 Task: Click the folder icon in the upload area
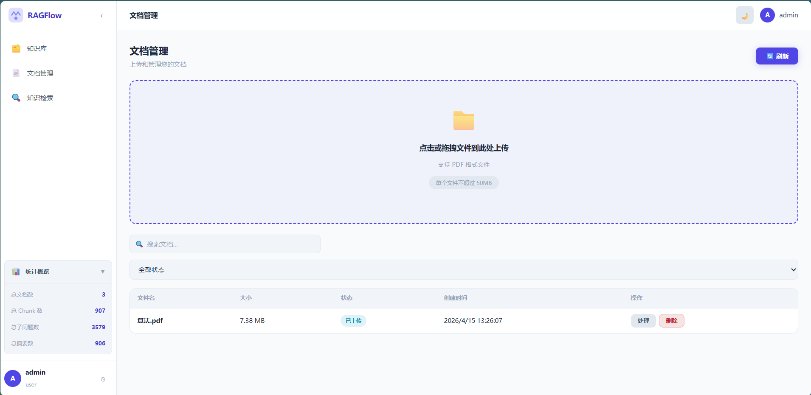coord(464,120)
